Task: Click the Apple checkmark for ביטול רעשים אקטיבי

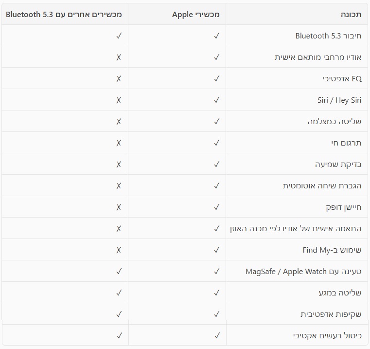Action: 216,336
